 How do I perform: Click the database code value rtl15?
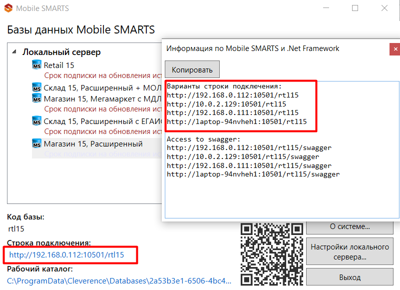(16, 228)
